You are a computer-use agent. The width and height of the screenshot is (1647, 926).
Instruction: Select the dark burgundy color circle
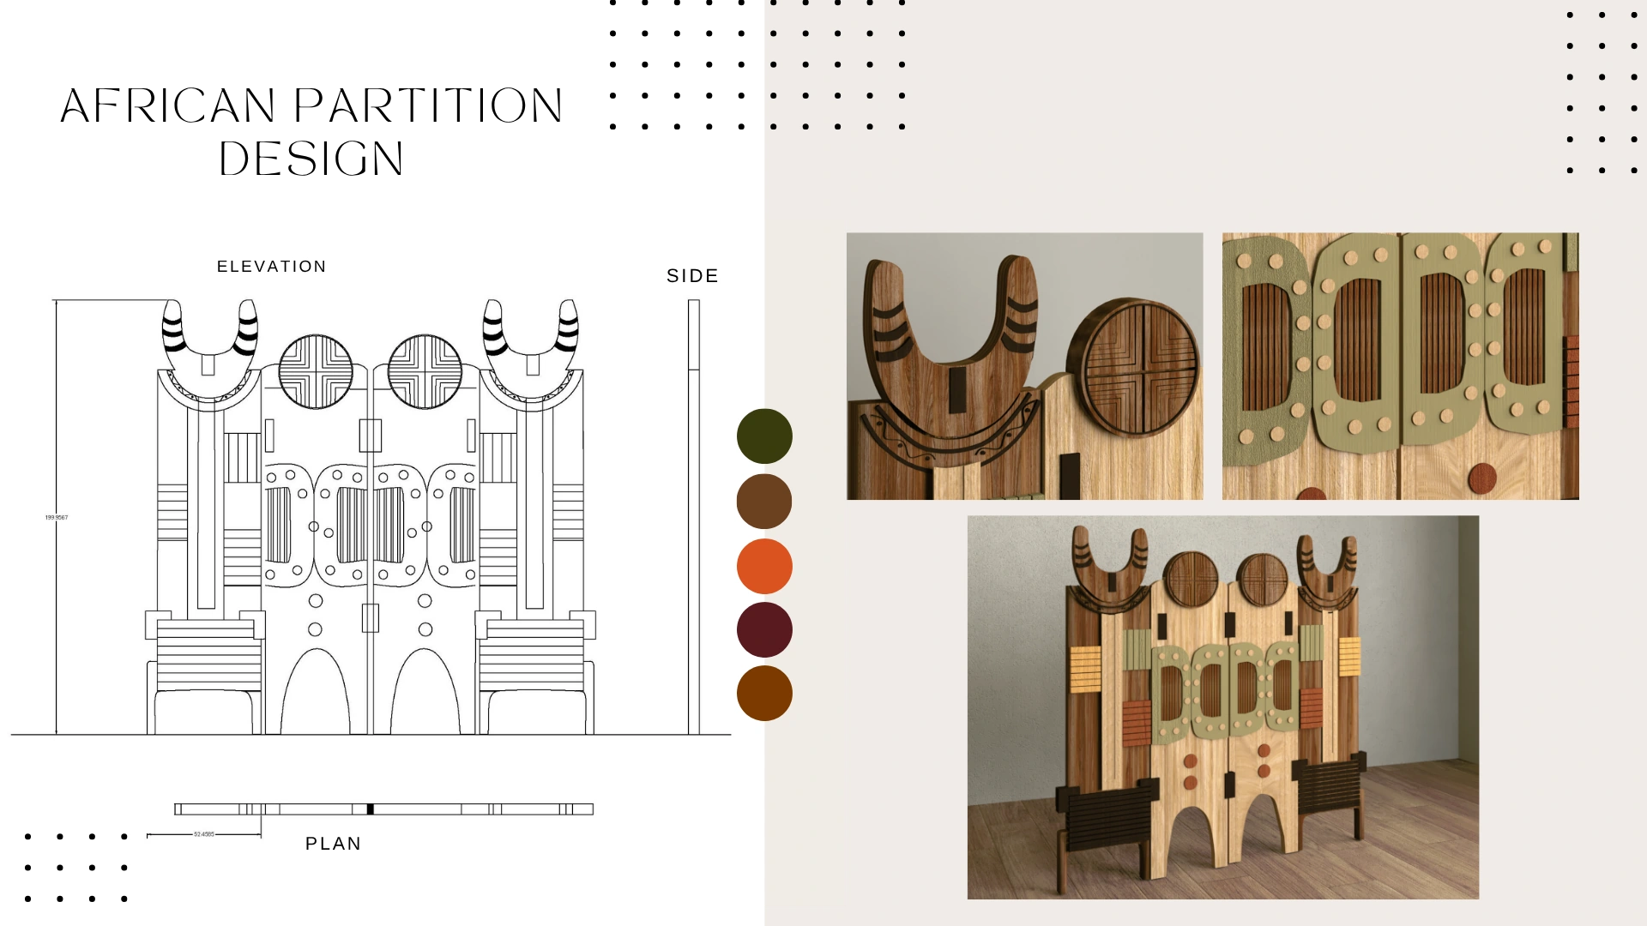[x=764, y=629]
